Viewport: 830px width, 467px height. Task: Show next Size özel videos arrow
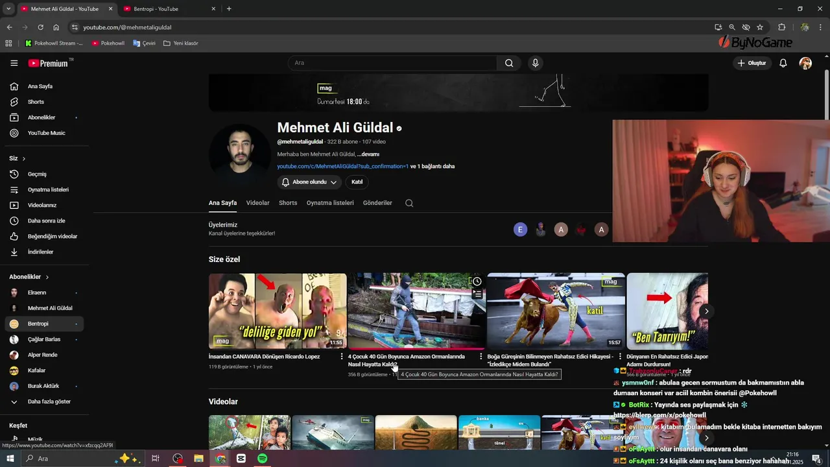click(706, 311)
